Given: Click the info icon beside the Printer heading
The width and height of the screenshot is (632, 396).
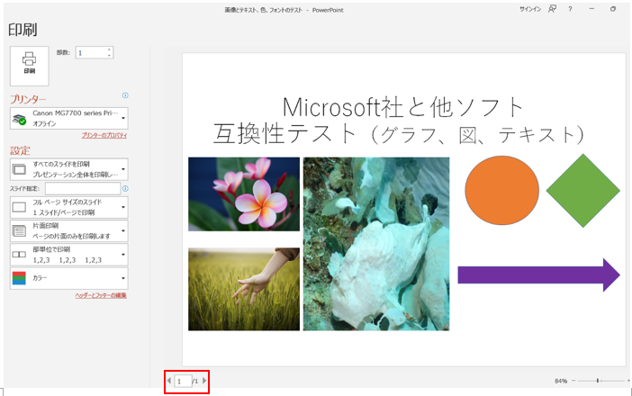Looking at the screenshot, I should click(125, 95).
